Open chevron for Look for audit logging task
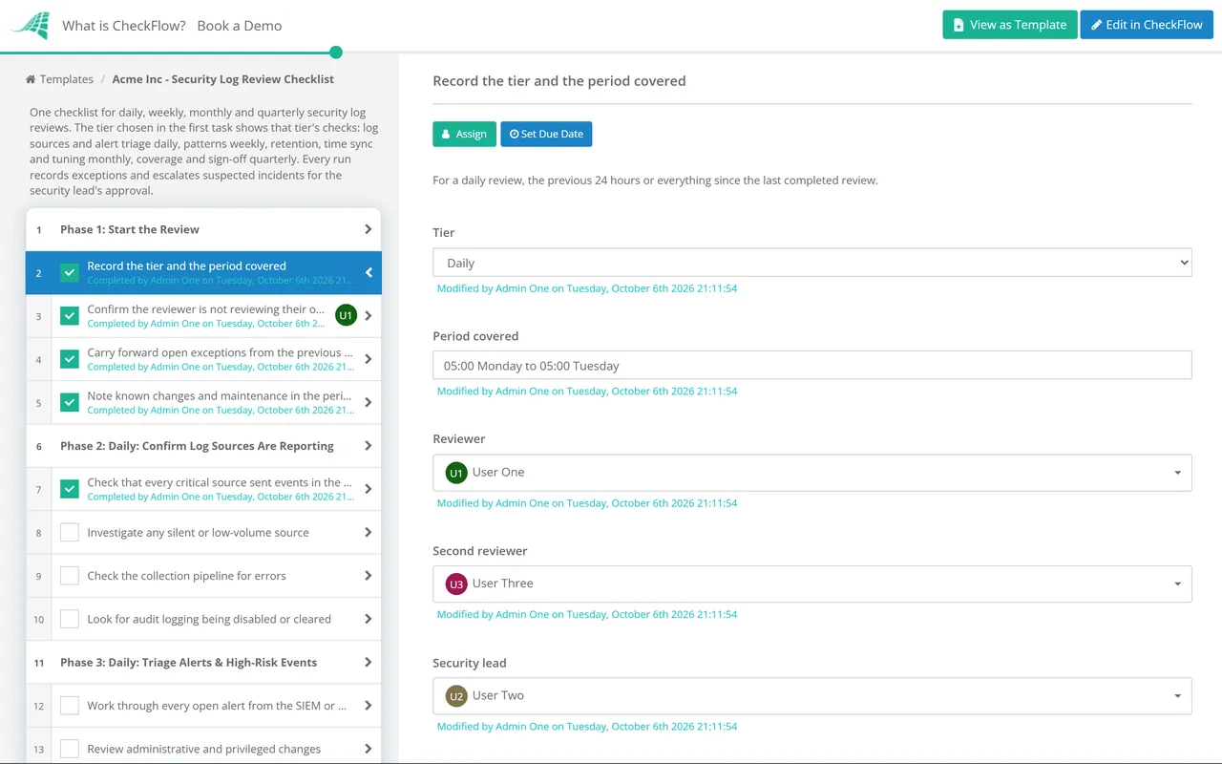 click(x=369, y=619)
